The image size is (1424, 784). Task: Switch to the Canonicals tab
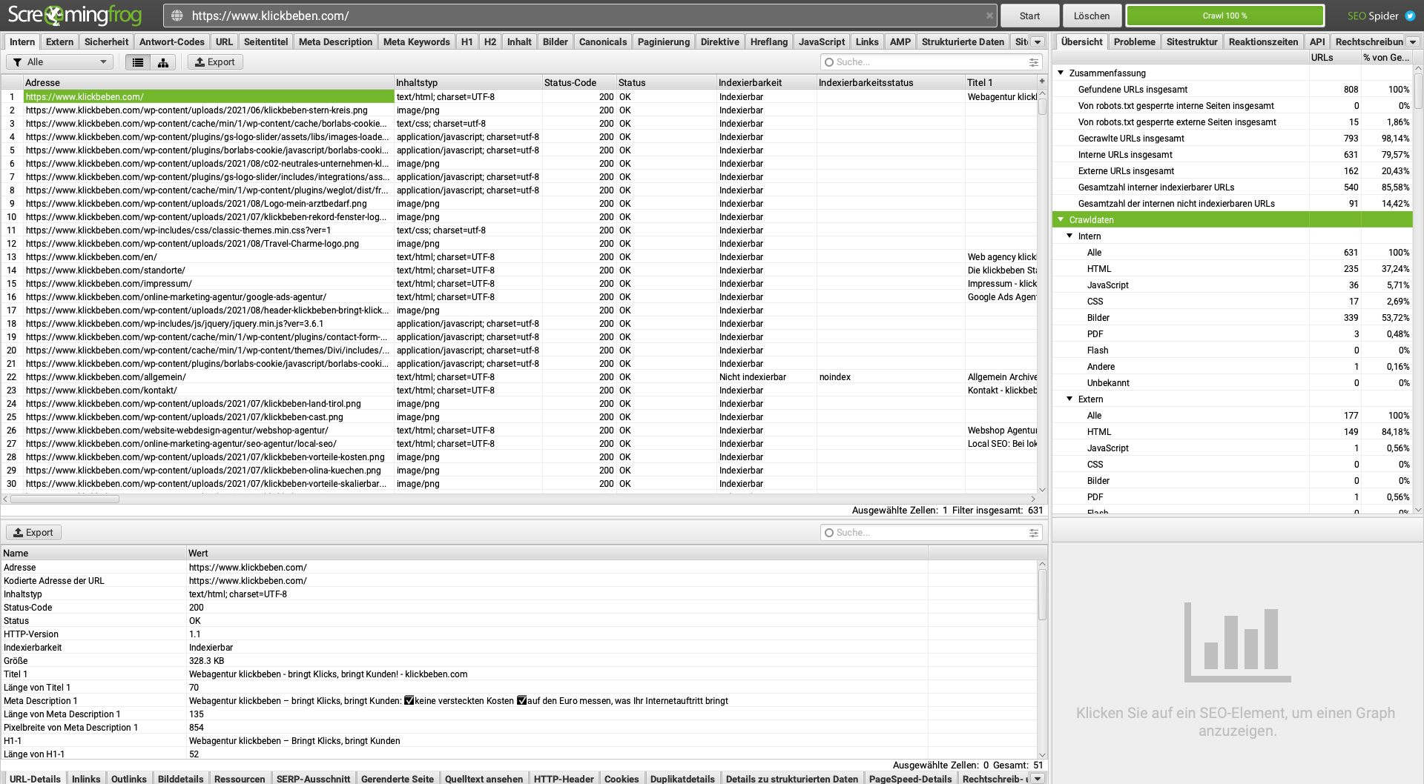click(x=602, y=42)
